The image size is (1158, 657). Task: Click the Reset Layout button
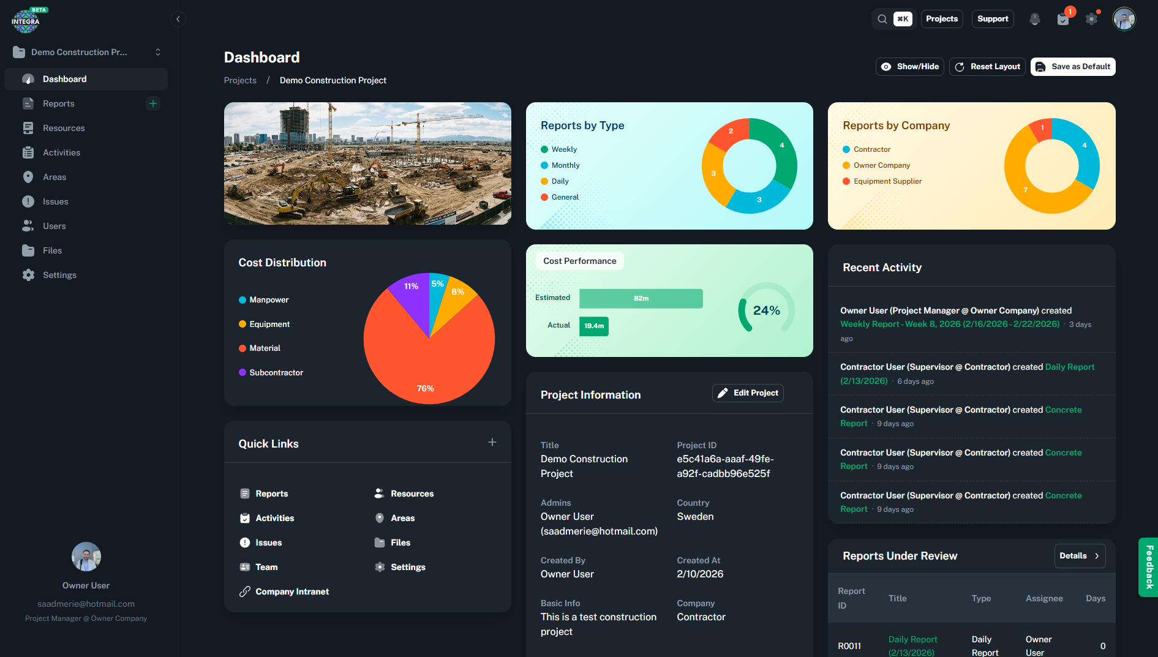987,67
